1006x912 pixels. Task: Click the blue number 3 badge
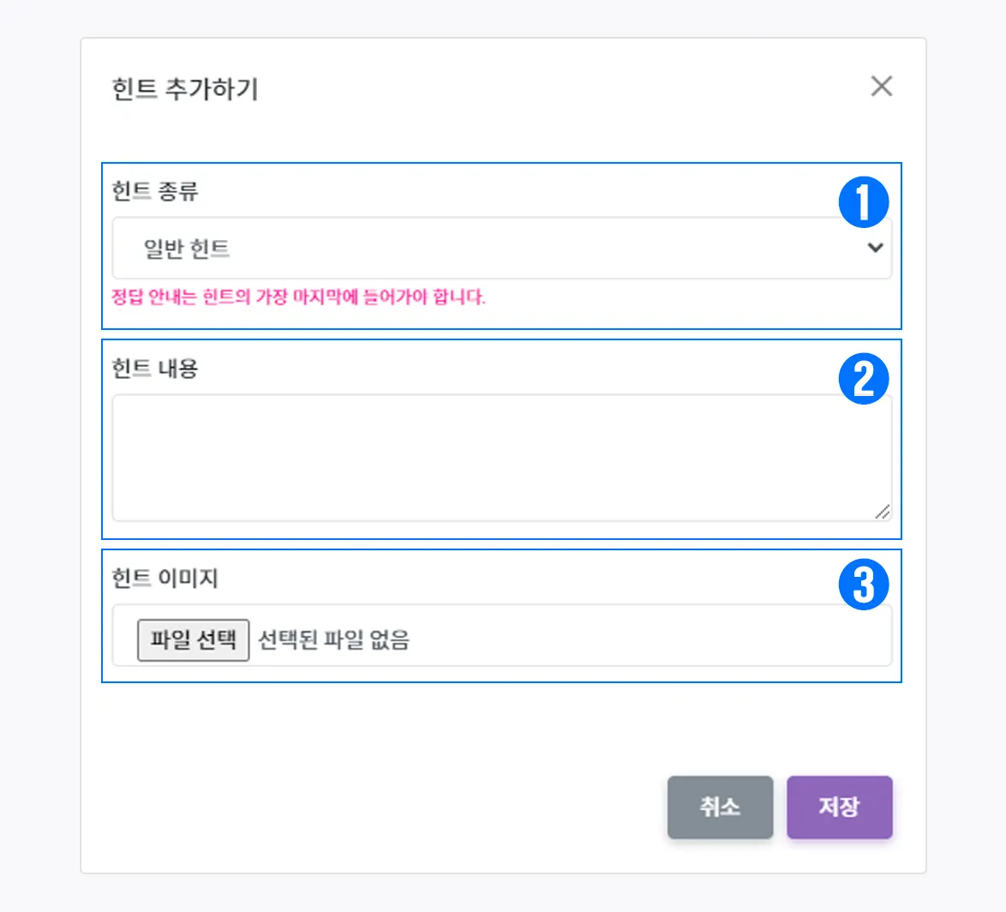click(863, 585)
